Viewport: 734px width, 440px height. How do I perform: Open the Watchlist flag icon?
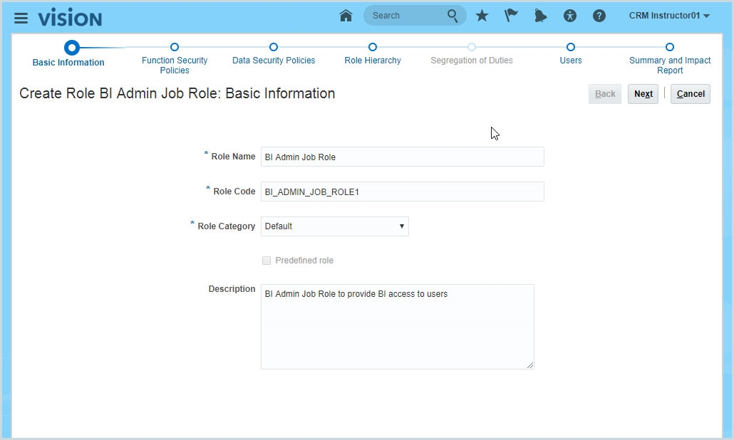(511, 16)
